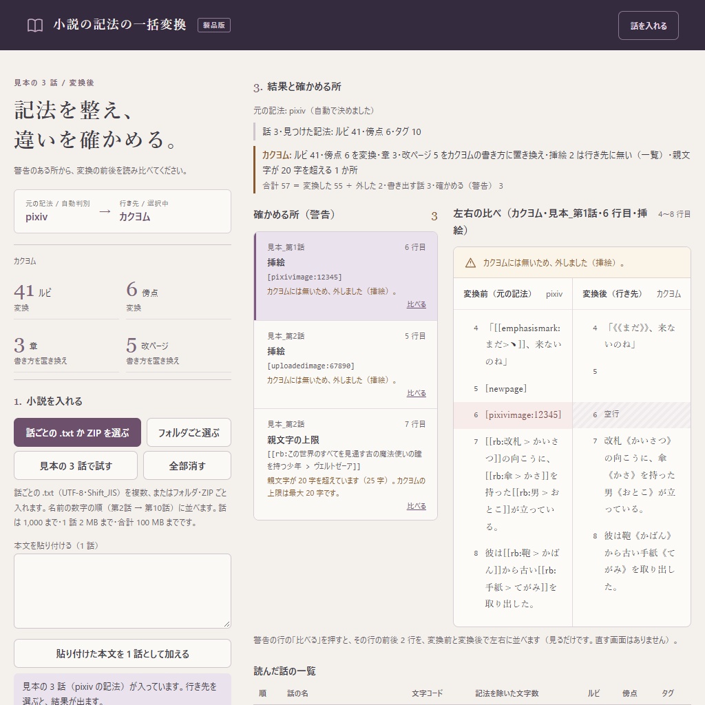Click the 文字コード table column header
The height and width of the screenshot is (705, 705).
(x=427, y=693)
